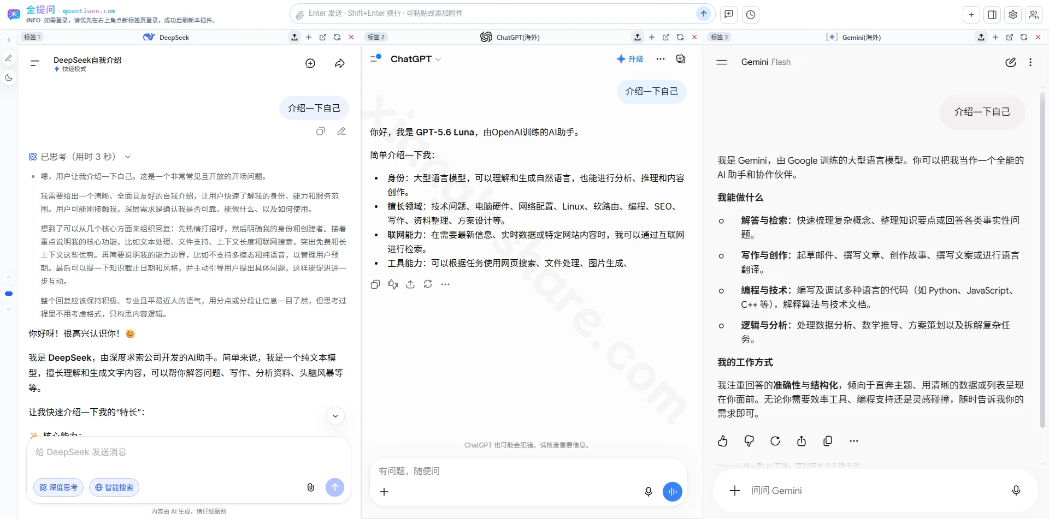Screen dimensions: 1049x519
Task: Regenerate the Gemini response
Action: click(775, 441)
